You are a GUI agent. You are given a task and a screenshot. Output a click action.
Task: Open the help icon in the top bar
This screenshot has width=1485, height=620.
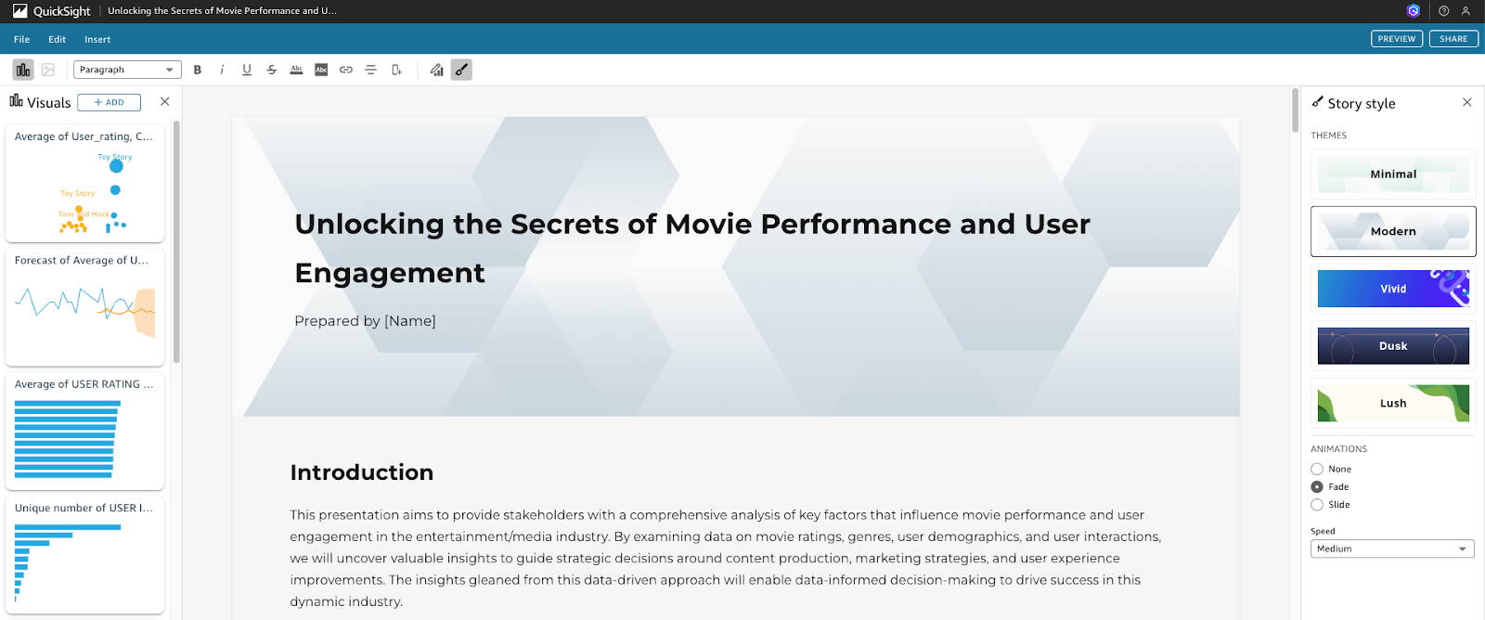(x=1443, y=11)
